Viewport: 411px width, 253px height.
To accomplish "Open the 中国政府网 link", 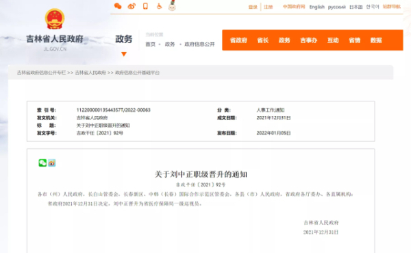I will pos(294,7).
